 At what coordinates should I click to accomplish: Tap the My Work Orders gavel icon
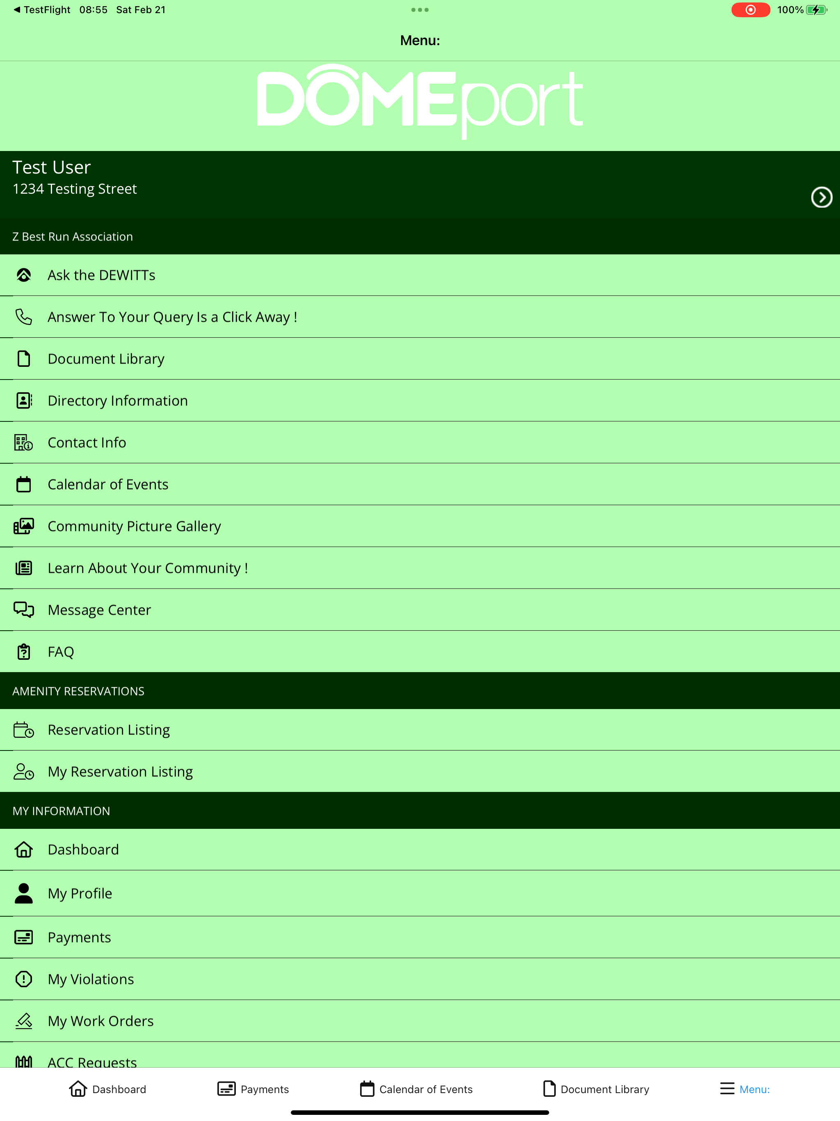pyautogui.click(x=23, y=1020)
